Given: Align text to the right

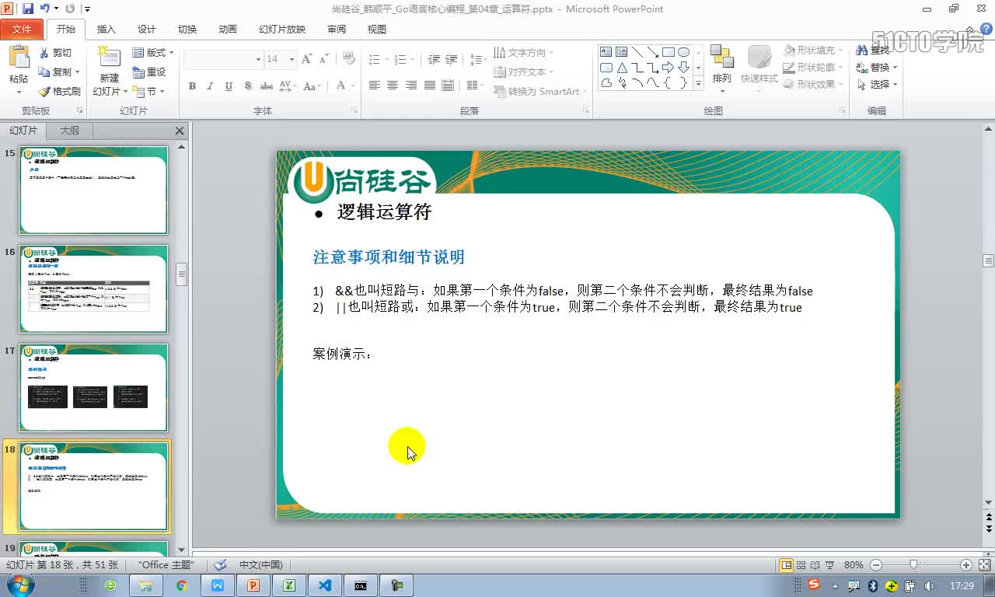Looking at the screenshot, I should click(411, 86).
